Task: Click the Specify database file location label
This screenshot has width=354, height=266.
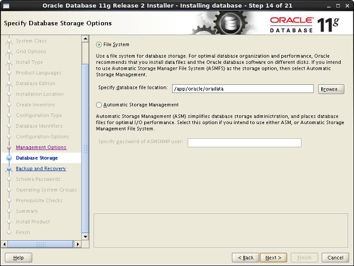Action: (133, 87)
